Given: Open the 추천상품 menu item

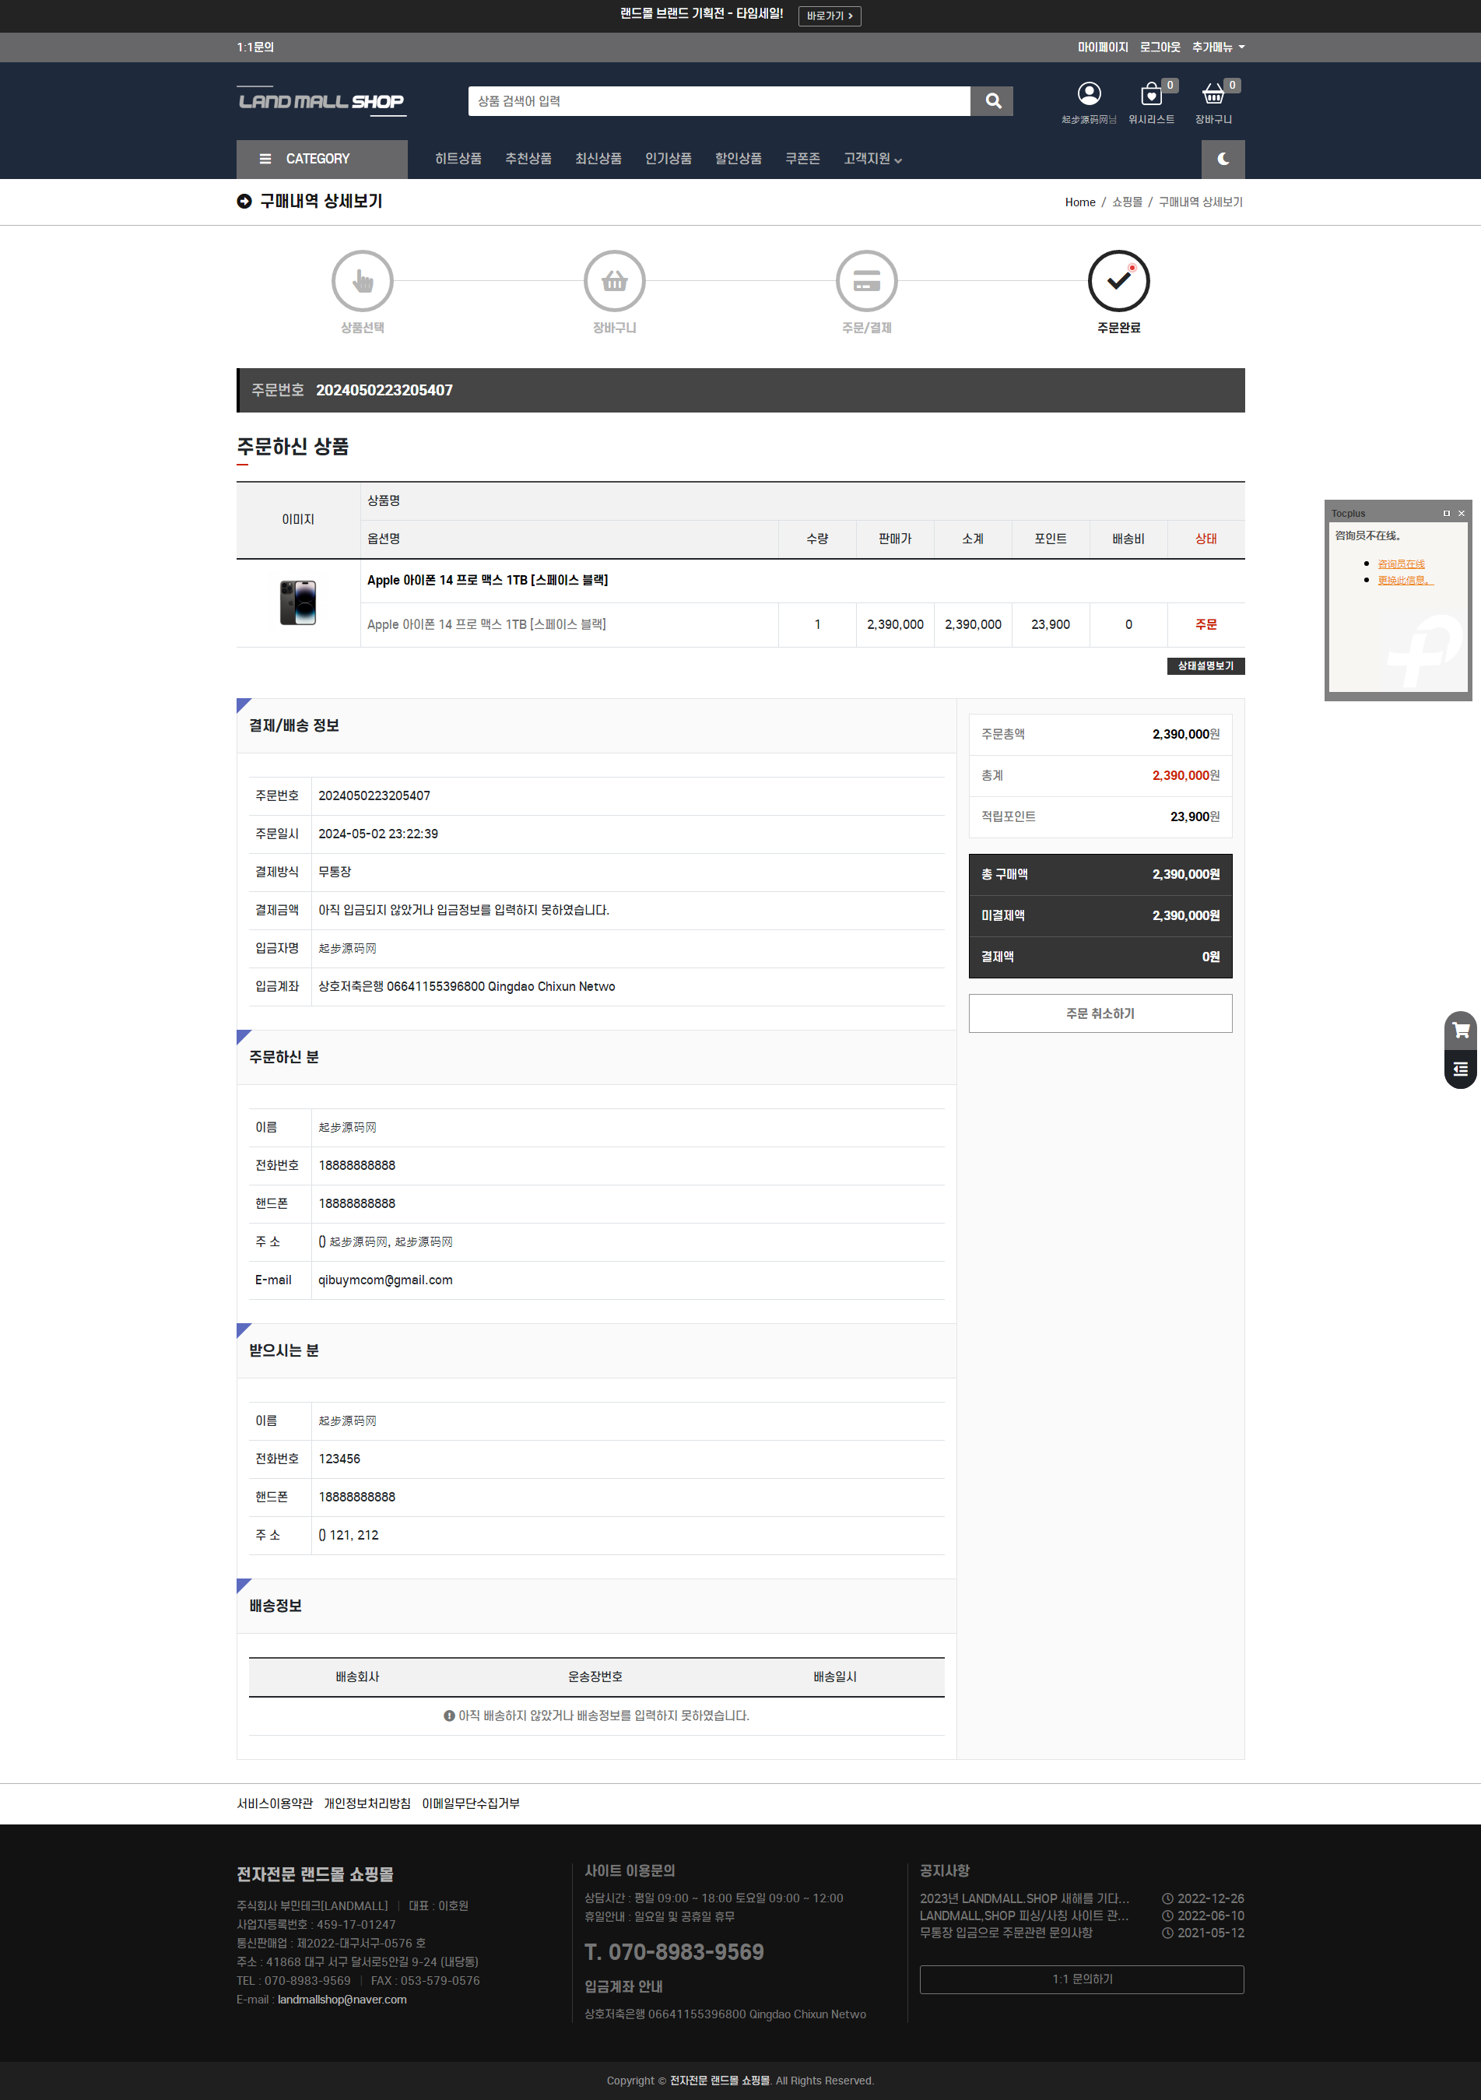Looking at the screenshot, I should point(528,159).
